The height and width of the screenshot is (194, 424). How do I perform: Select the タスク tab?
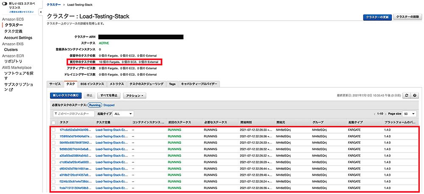click(70, 84)
